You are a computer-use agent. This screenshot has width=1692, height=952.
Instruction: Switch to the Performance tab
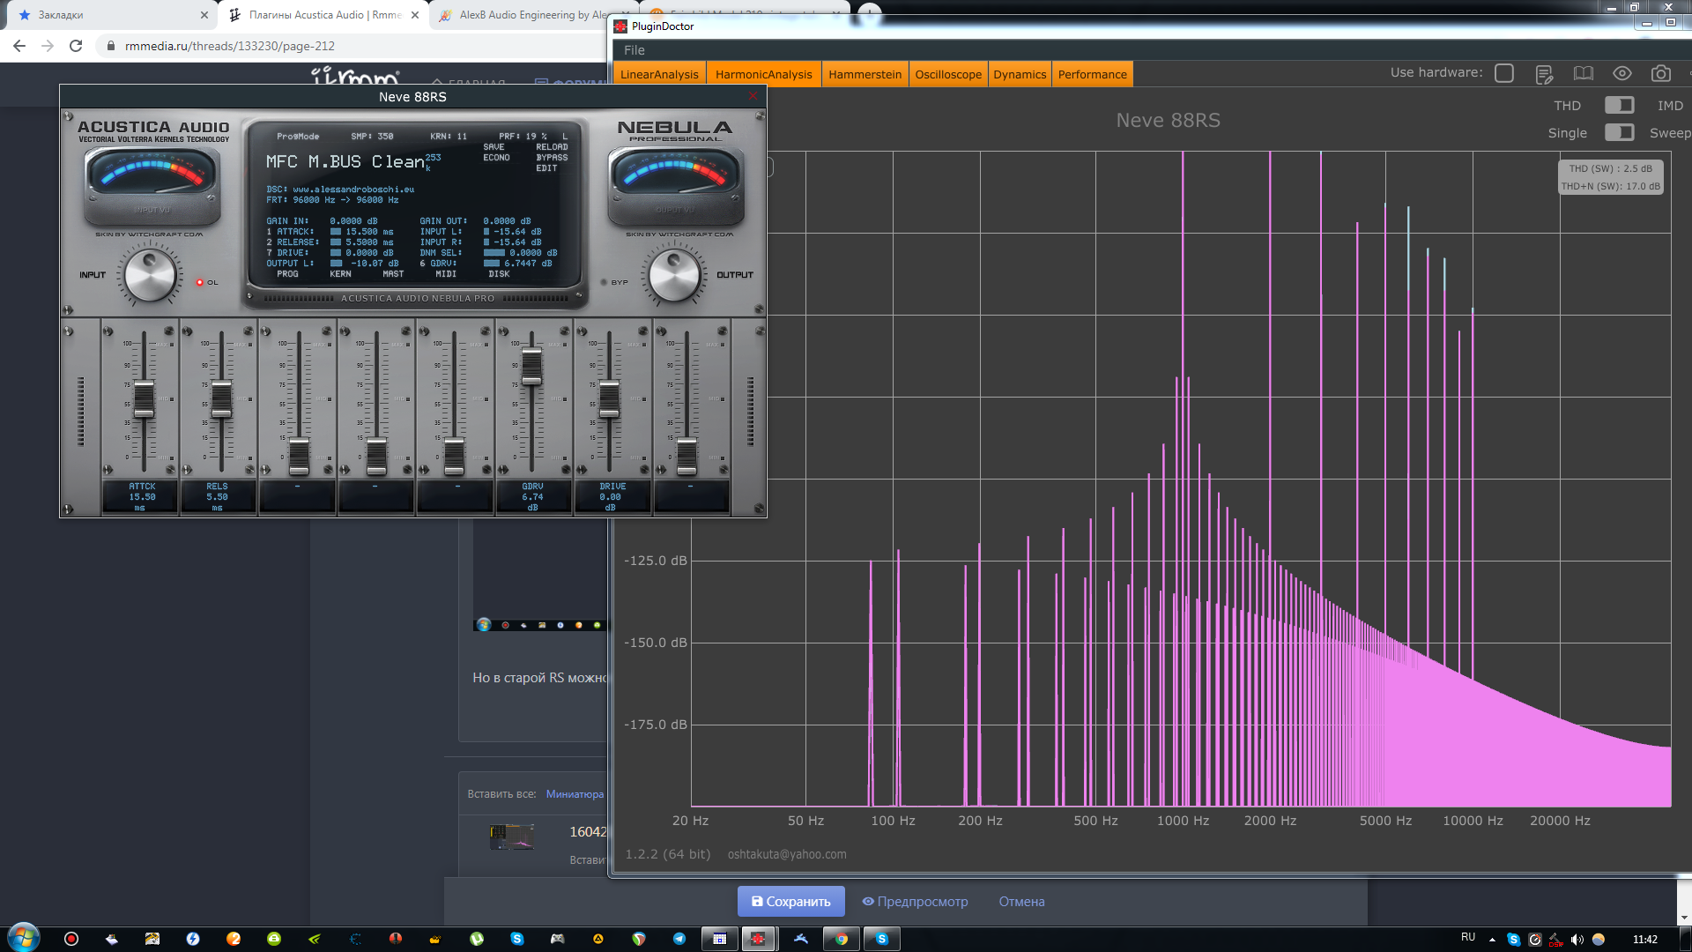pos(1092,74)
